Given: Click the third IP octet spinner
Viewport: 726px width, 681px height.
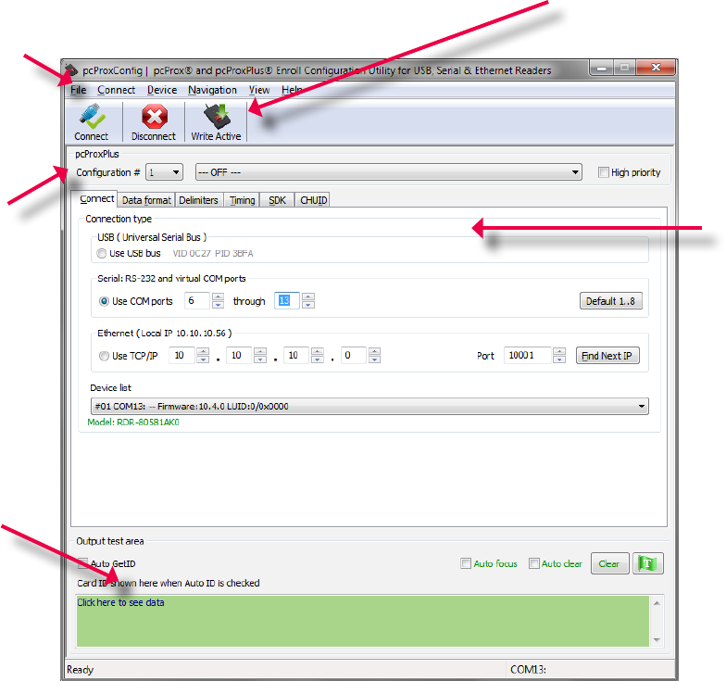Looking at the screenshot, I should pos(318,356).
